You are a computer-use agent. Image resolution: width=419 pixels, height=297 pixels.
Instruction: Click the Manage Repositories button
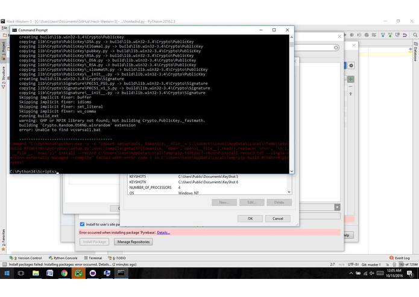133,242
